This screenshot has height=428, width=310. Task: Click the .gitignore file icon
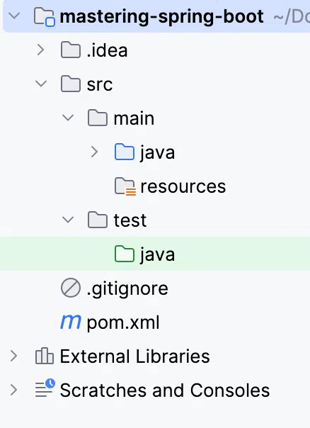pyautogui.click(x=71, y=288)
